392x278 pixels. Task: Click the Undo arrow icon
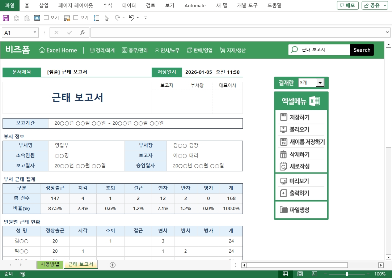132,18
